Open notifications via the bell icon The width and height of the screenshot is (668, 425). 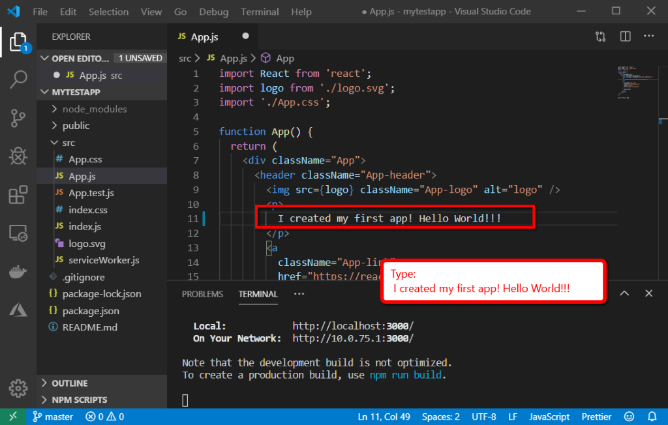[652, 417]
